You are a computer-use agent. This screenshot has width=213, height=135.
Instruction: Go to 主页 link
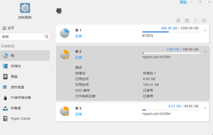[x=11, y=28]
